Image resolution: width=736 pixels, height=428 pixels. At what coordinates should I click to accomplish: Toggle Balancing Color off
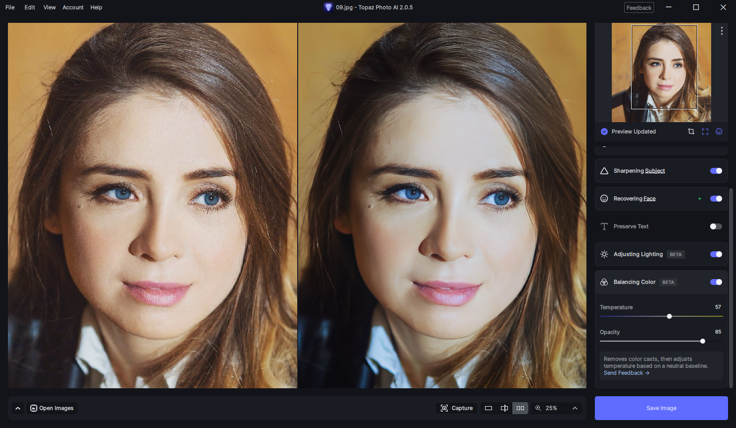coord(716,282)
